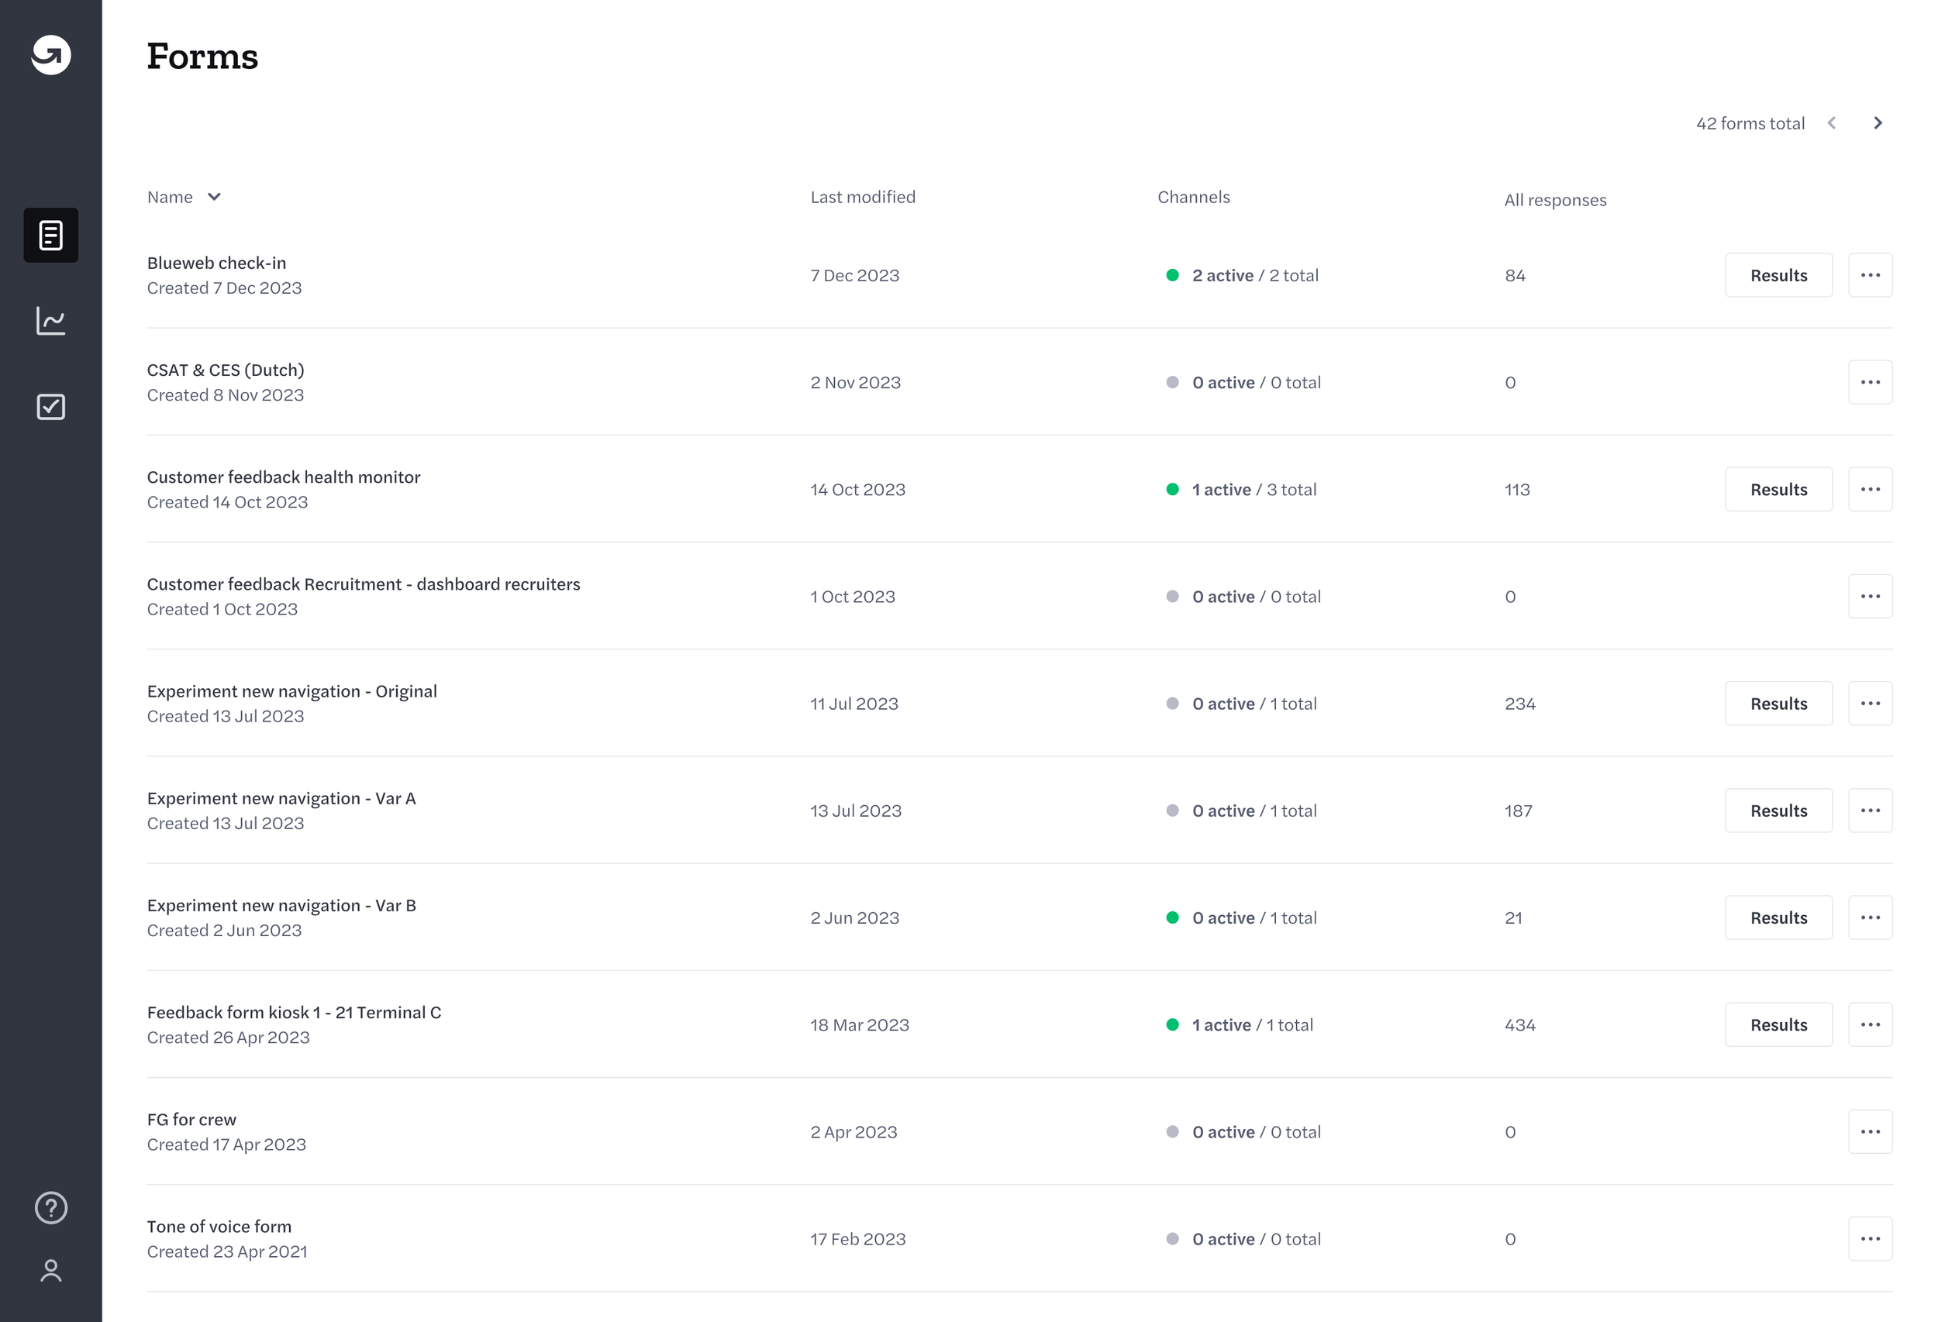The width and height of the screenshot is (1938, 1322).
Task: Click the Last modified column header
Action: [x=863, y=197]
